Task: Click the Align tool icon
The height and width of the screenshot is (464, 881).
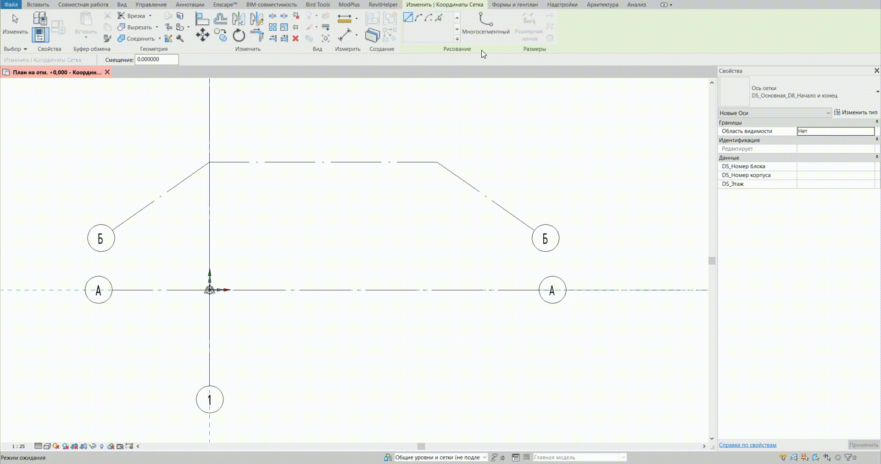Action: tap(202, 19)
